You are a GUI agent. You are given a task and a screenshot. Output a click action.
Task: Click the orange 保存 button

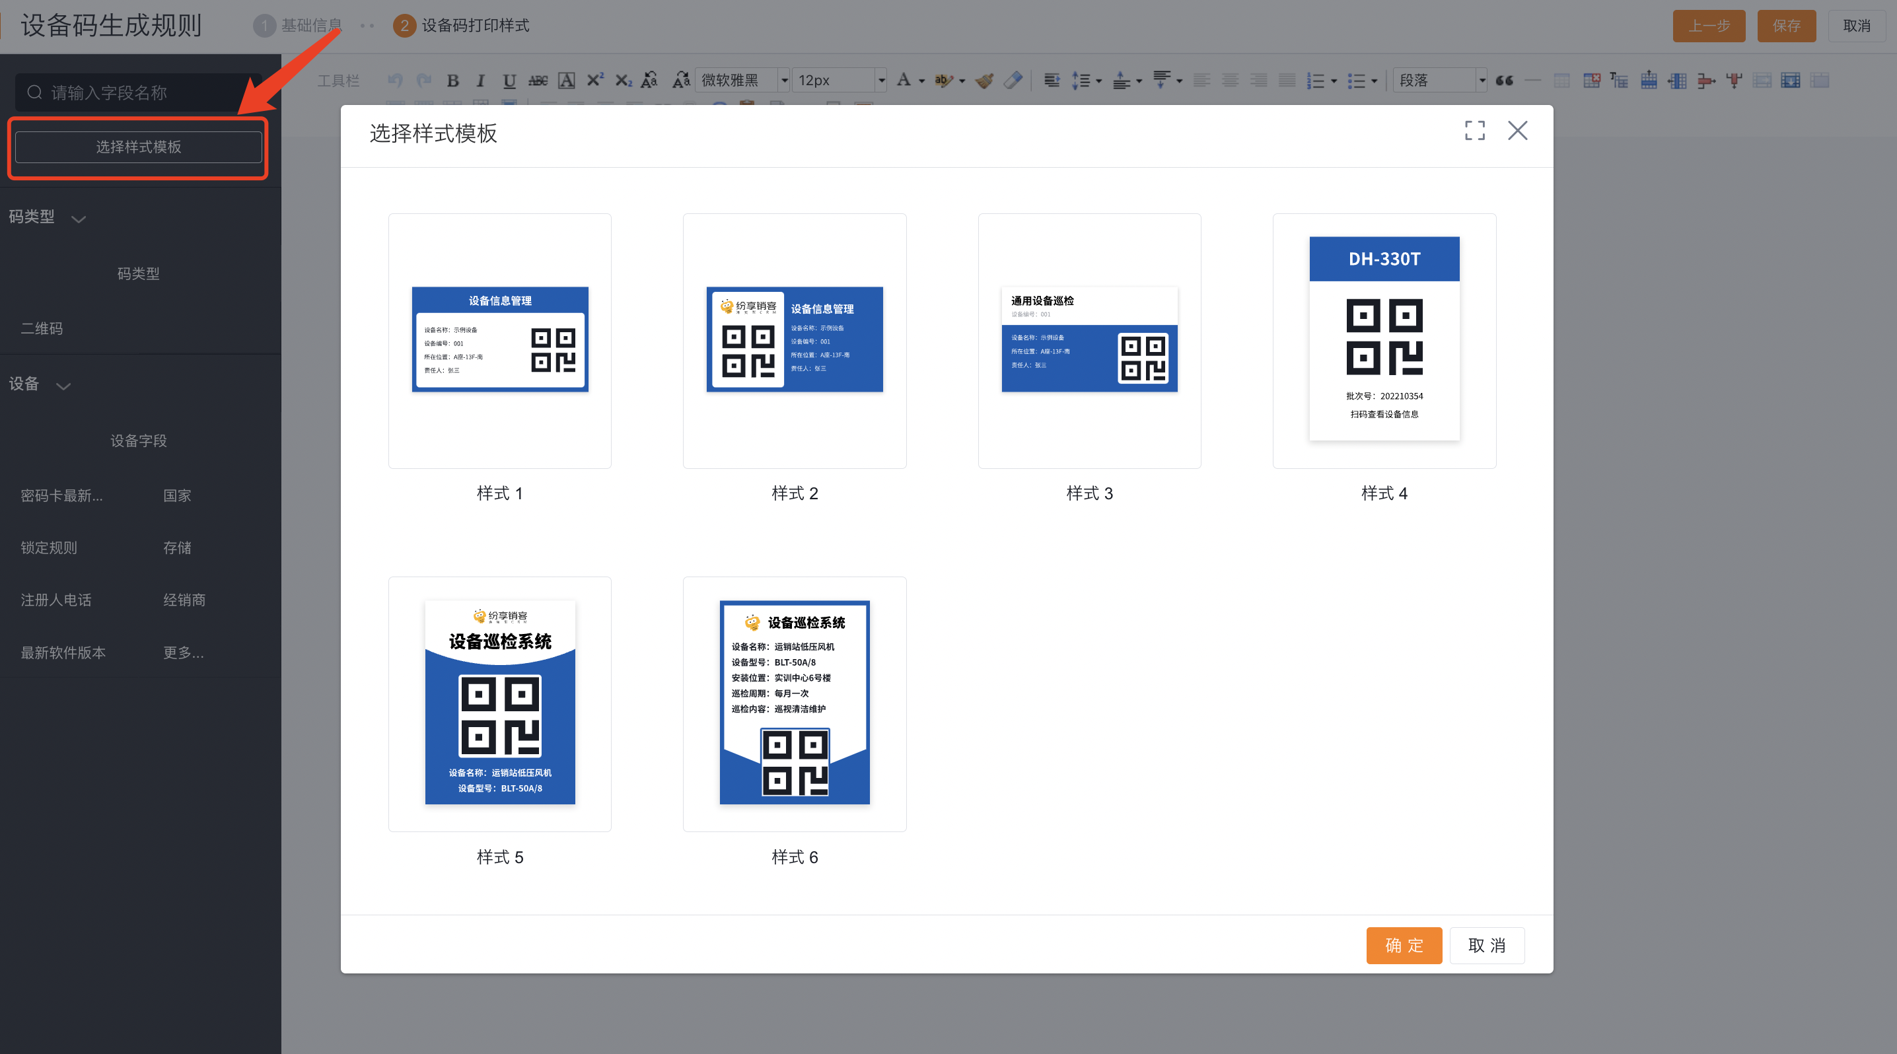(x=1786, y=26)
